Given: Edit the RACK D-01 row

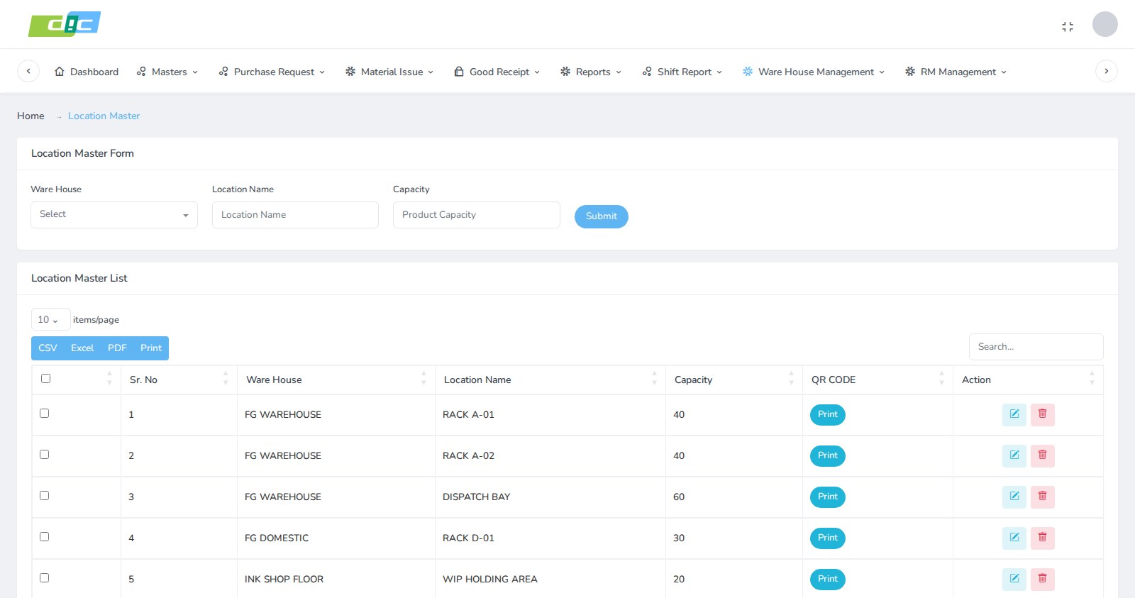Looking at the screenshot, I should coord(1014,538).
